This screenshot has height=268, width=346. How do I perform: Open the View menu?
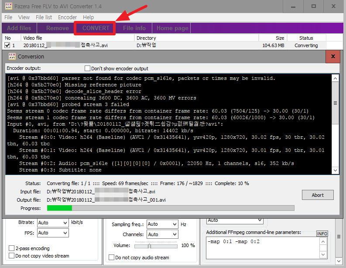coord(24,17)
